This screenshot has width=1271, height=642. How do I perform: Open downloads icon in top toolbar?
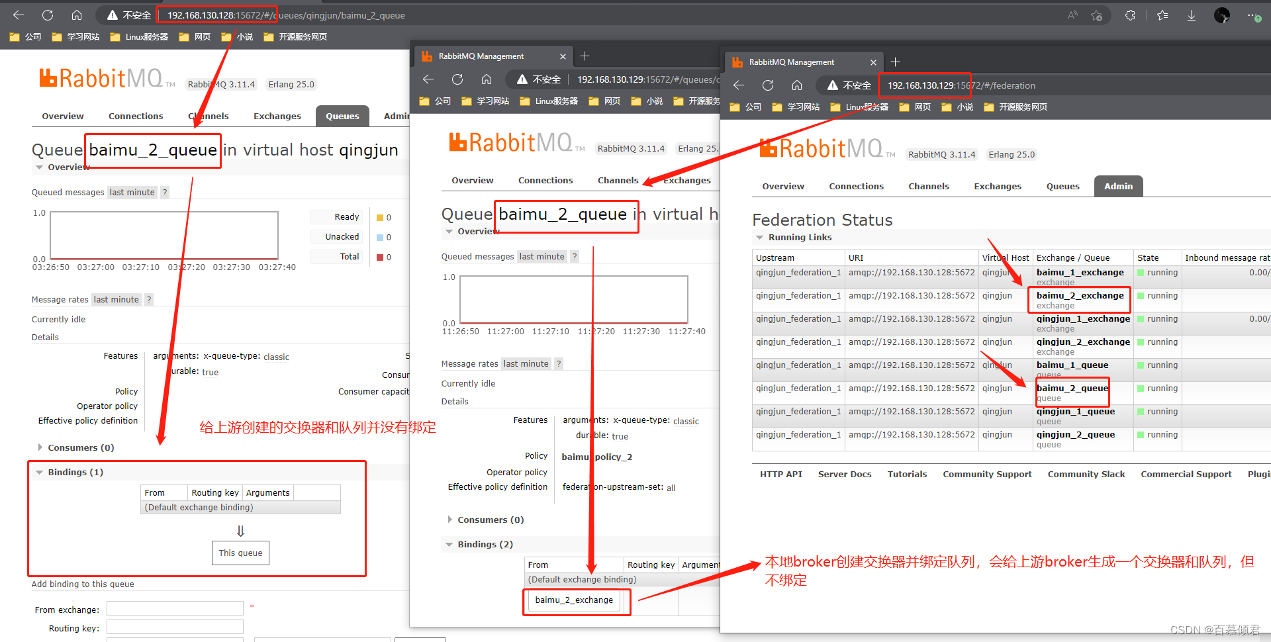pos(1191,15)
